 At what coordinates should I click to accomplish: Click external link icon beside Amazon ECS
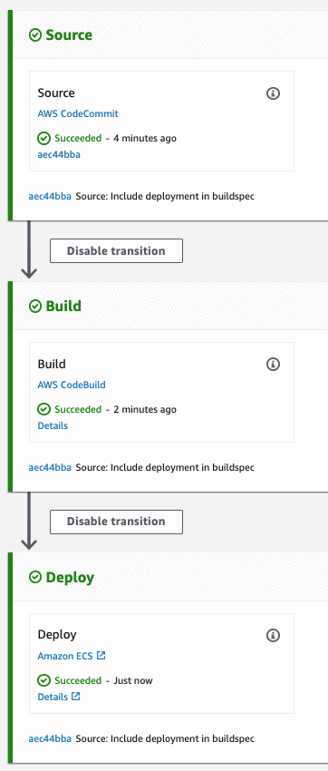tap(101, 656)
